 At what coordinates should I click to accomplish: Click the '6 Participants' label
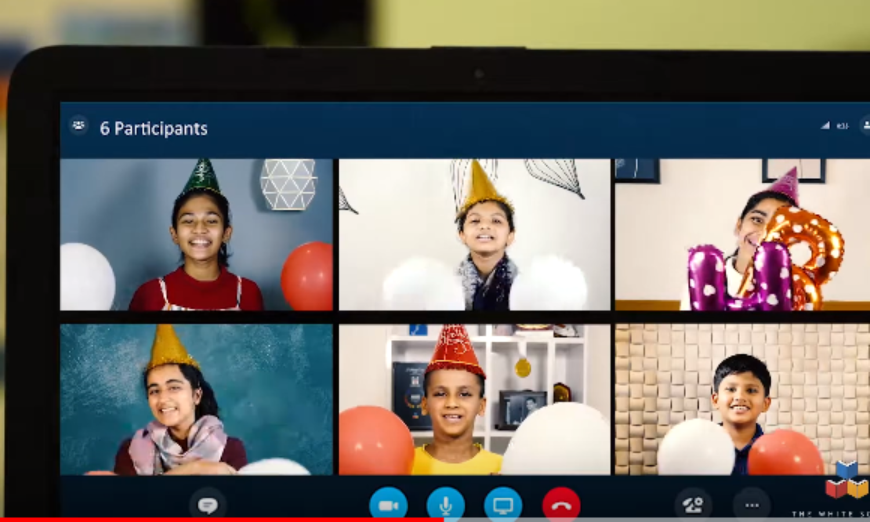coord(154,129)
